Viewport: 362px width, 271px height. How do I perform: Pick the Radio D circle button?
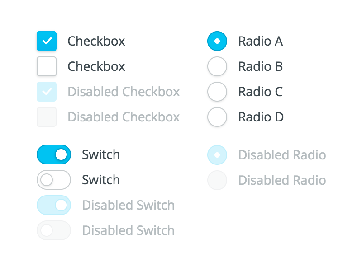click(x=217, y=117)
